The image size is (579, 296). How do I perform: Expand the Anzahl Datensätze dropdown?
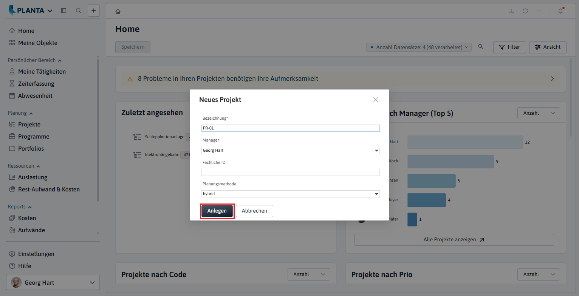419,47
